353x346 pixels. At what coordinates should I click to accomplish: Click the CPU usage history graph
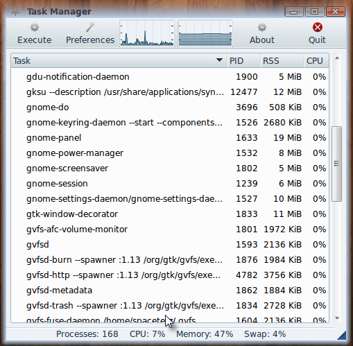click(147, 33)
